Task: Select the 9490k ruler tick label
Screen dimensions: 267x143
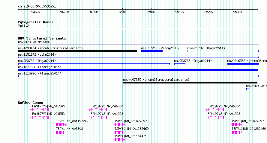Action: pos(122,12)
